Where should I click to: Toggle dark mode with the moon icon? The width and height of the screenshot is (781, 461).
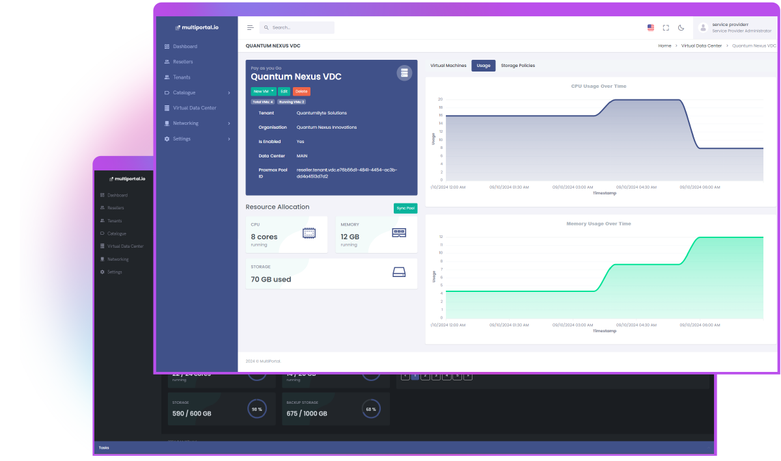(x=681, y=27)
